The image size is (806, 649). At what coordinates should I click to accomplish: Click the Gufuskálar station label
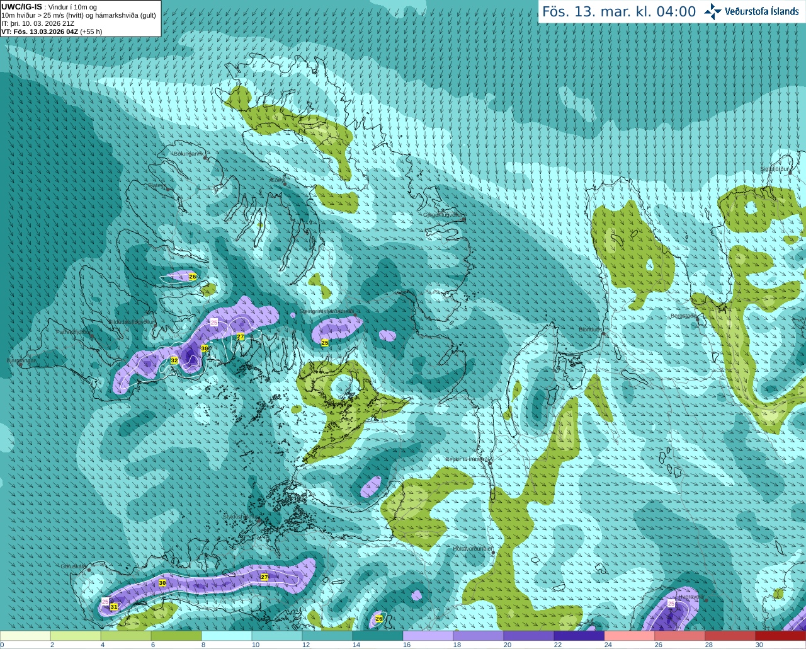[x=74, y=566]
